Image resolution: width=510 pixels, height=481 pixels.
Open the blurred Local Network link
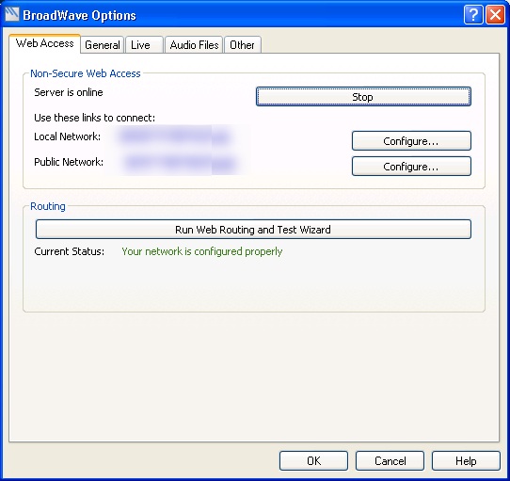pyautogui.click(x=174, y=136)
